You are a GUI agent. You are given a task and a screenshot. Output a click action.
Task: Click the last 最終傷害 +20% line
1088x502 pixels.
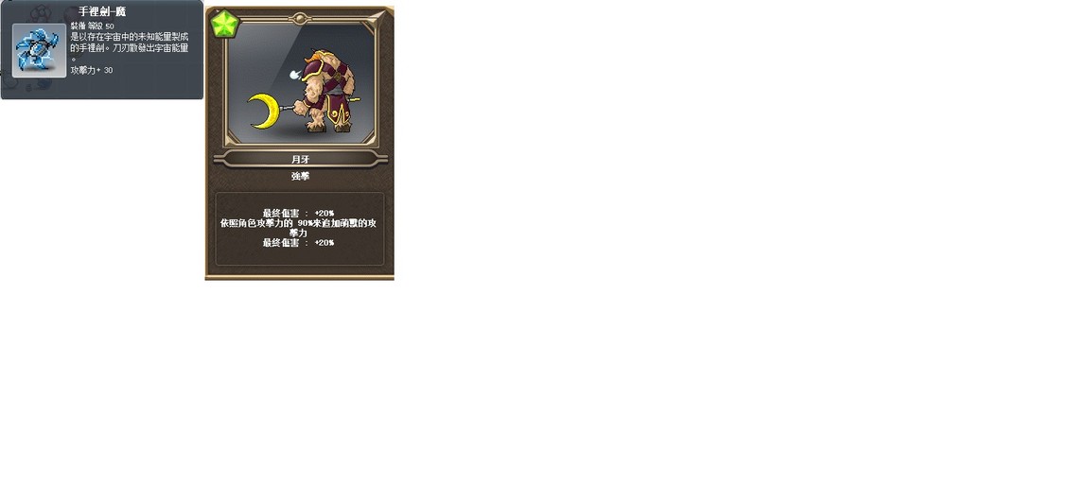[298, 243]
